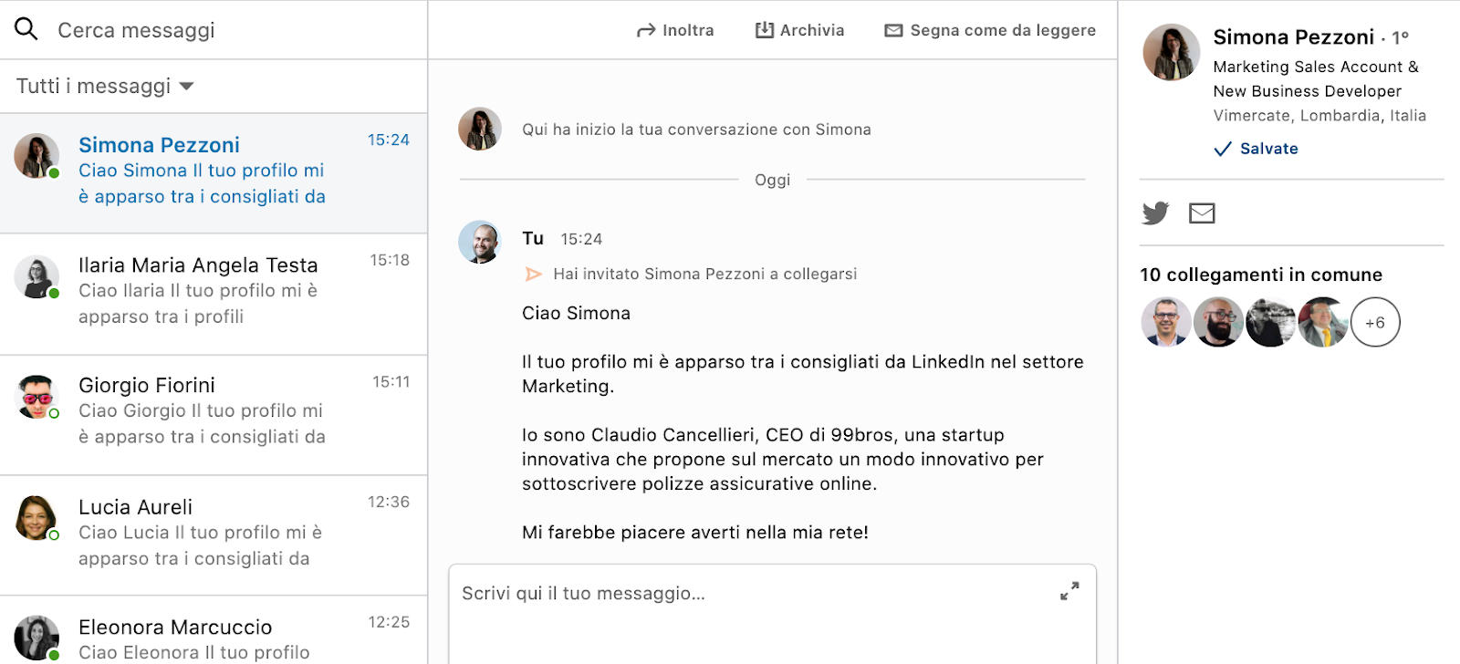The height and width of the screenshot is (664, 1460).
Task: Click the Inoltra forward arrow icon
Action: point(646,31)
